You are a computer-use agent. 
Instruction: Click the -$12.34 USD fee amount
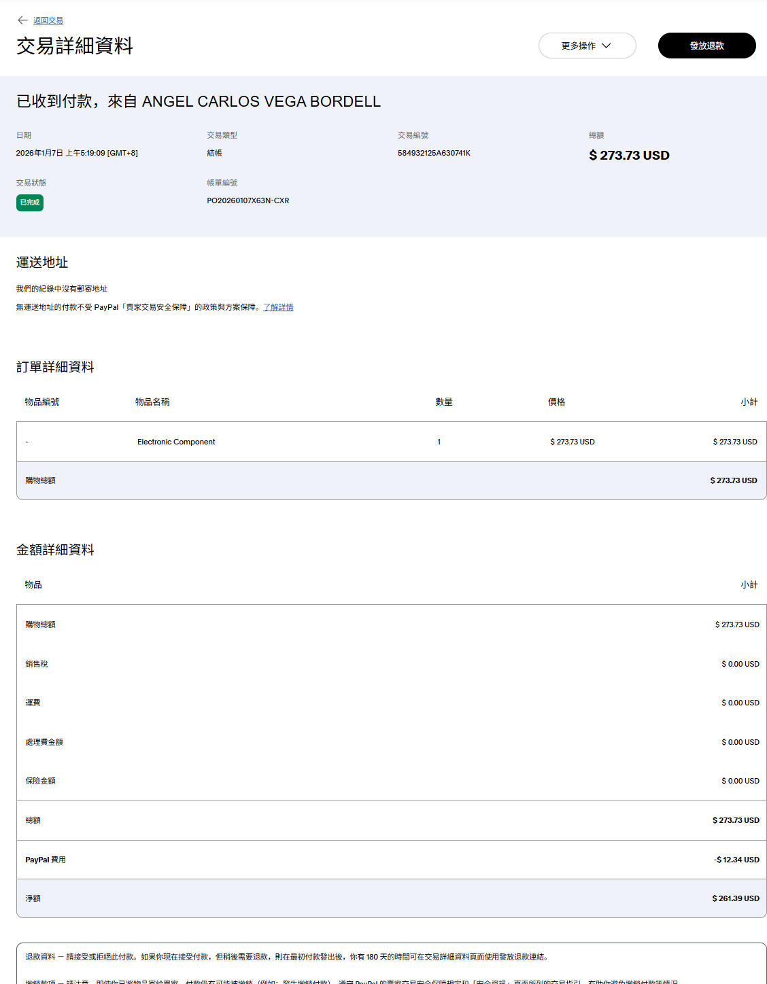736,860
